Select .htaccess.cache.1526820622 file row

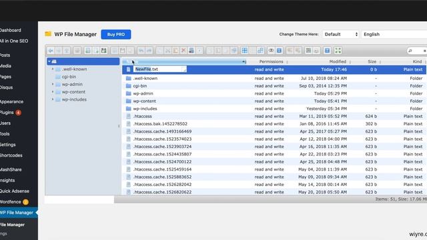coord(274,192)
